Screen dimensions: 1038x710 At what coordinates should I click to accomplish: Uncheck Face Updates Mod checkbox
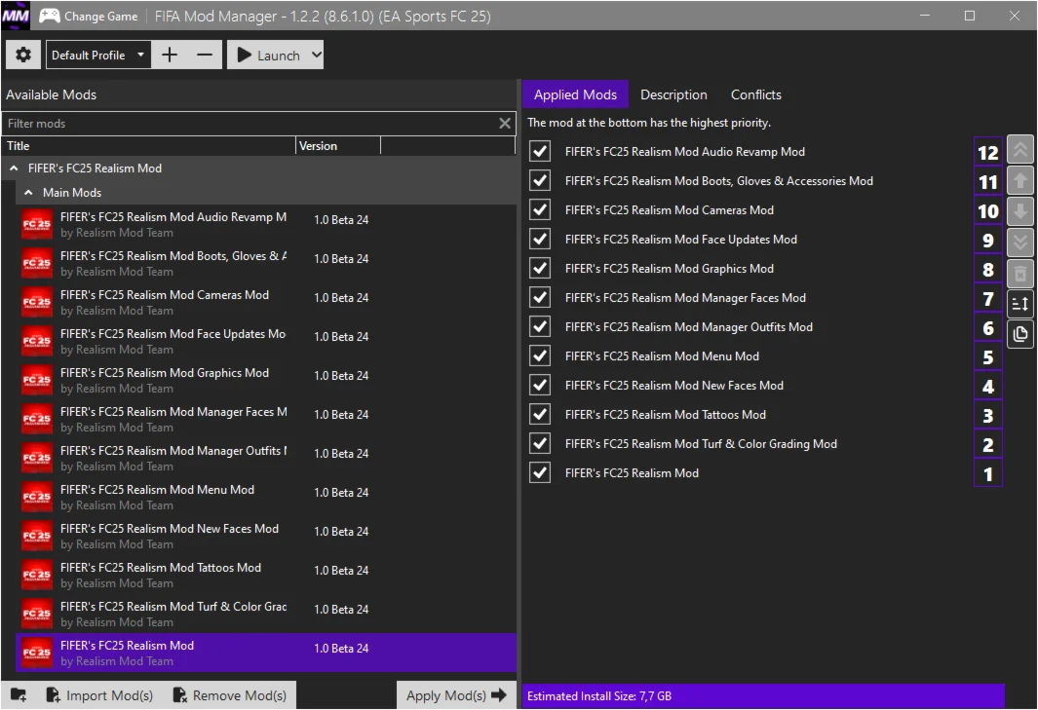point(540,239)
